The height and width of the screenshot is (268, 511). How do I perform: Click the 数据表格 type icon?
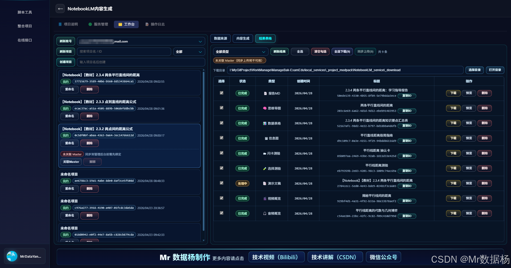tap(265, 124)
